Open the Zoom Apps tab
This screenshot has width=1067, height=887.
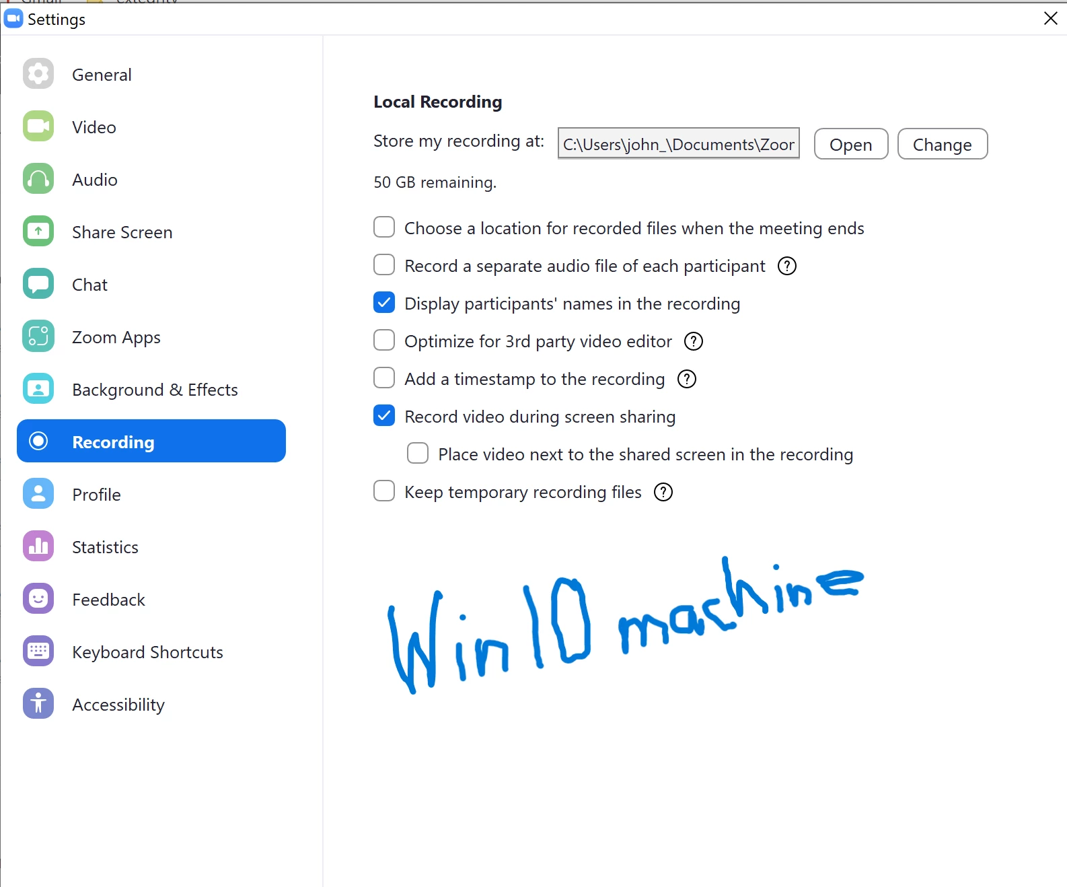(116, 337)
